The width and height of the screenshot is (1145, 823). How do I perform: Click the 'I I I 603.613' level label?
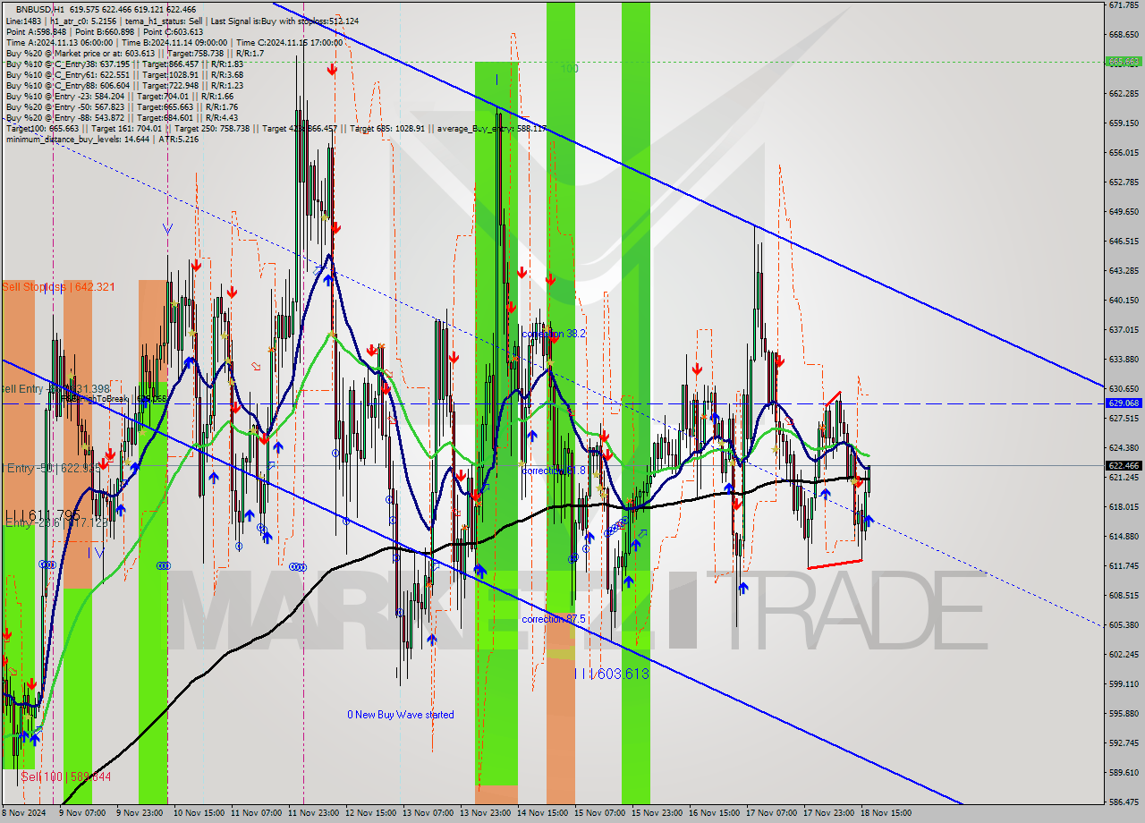pyautogui.click(x=611, y=674)
